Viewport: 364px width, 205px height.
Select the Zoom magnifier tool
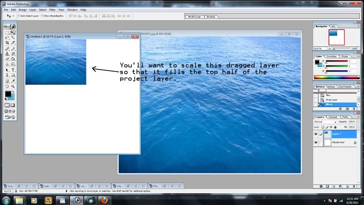point(13,86)
